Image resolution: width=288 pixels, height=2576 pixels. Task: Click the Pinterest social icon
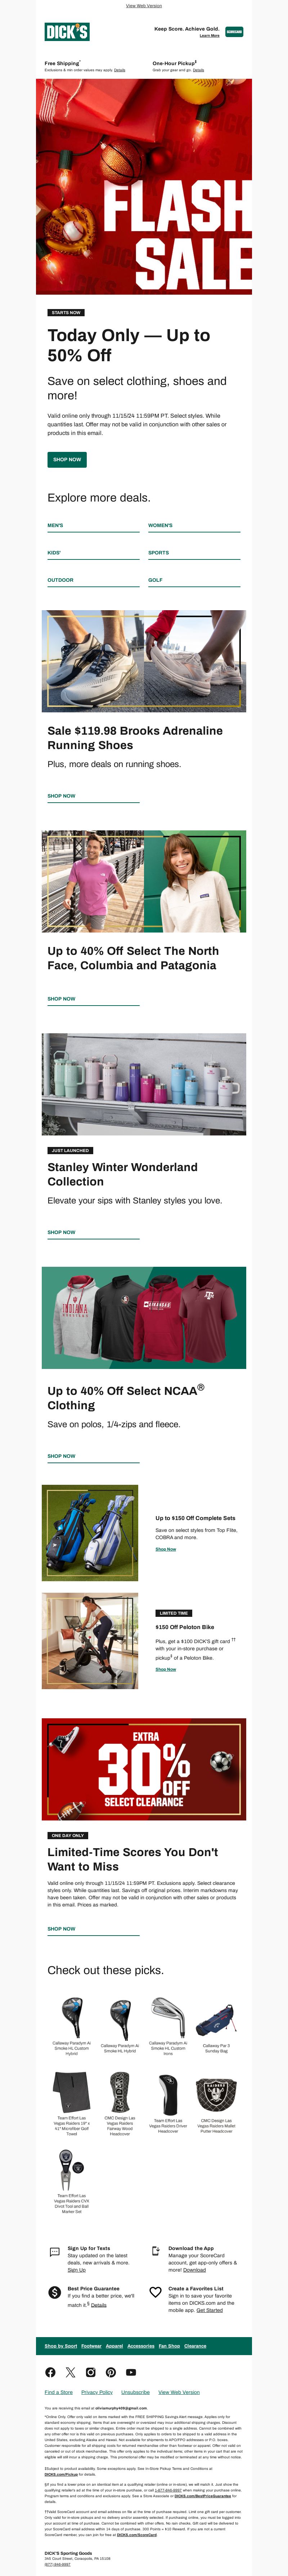click(111, 2372)
